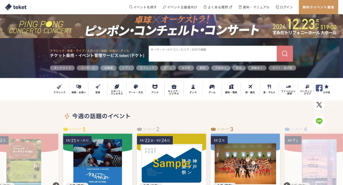The image size is (343, 185).
Task: Select the コンサート tag
Action: click(x=87, y=68)
